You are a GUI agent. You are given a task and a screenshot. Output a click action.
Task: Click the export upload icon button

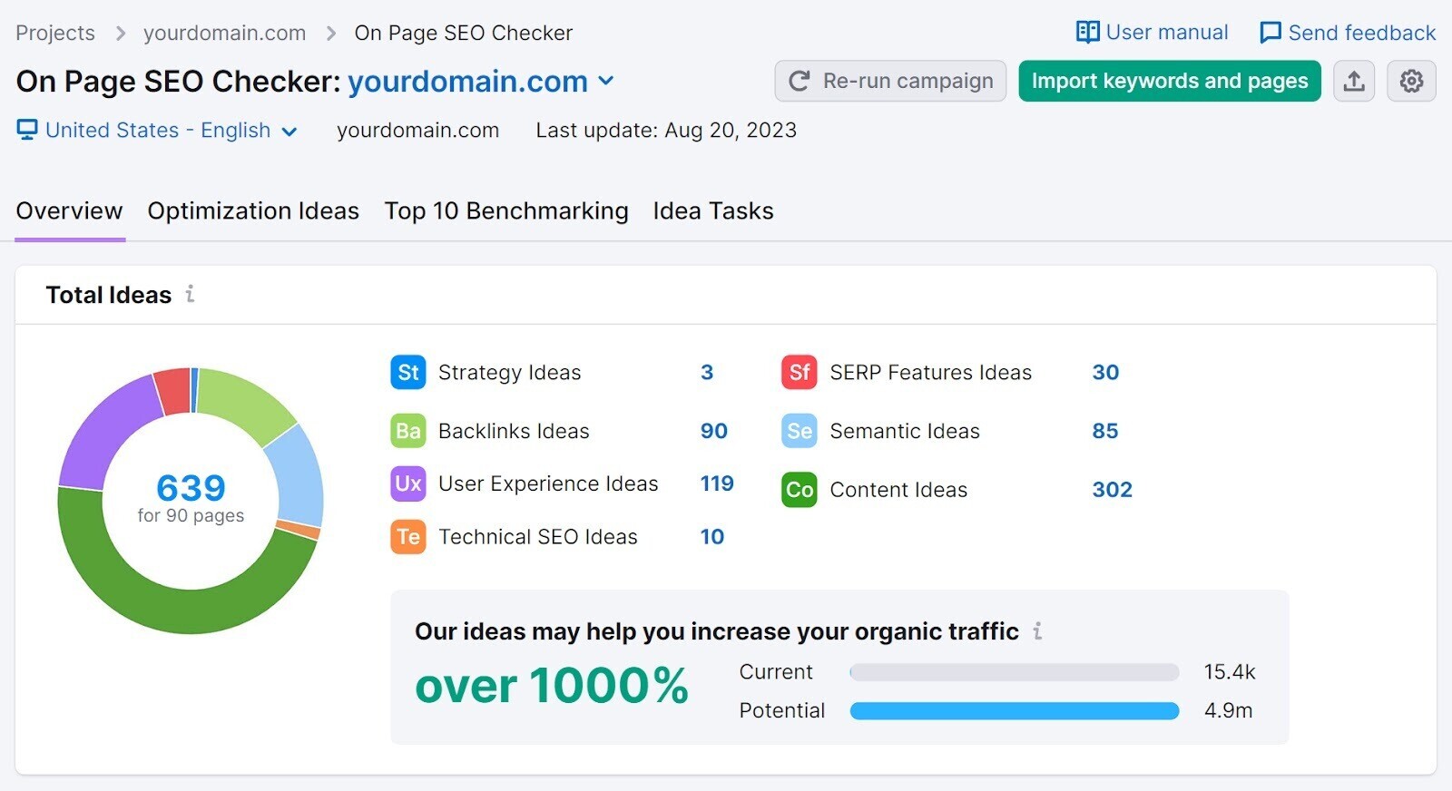[x=1353, y=82]
